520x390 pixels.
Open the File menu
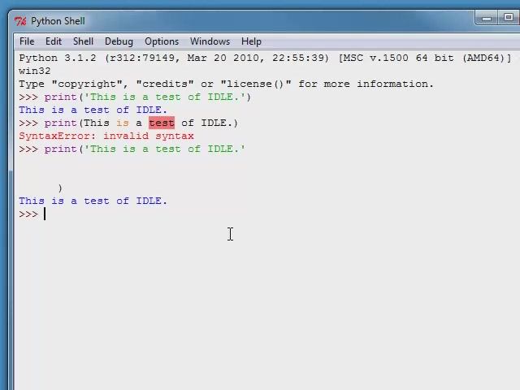(x=27, y=41)
